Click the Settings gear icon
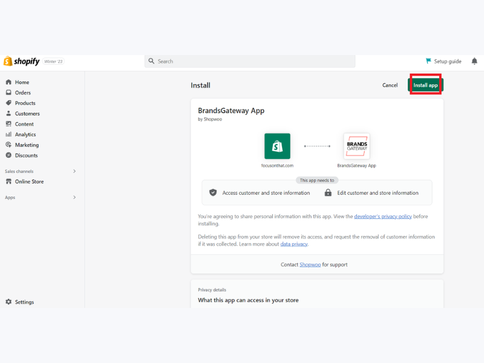This screenshot has width=484, height=363. click(x=8, y=302)
